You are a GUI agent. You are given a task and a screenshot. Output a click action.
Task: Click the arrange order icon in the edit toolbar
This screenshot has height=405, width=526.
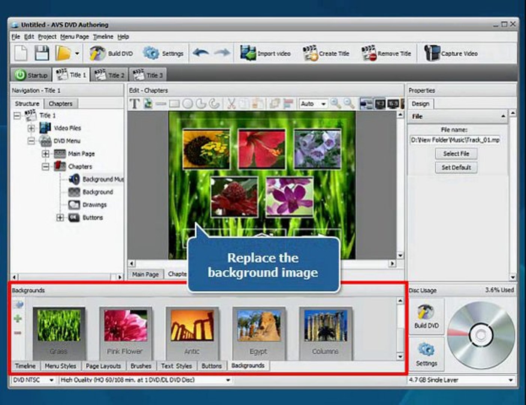[275, 103]
